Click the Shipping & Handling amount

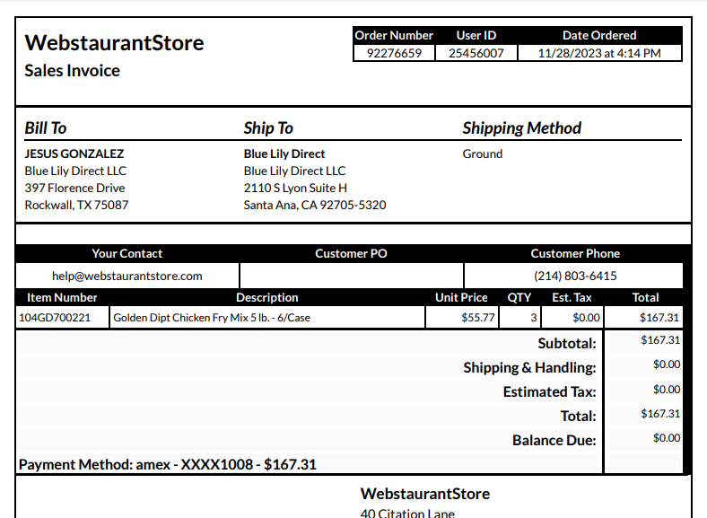(x=667, y=364)
